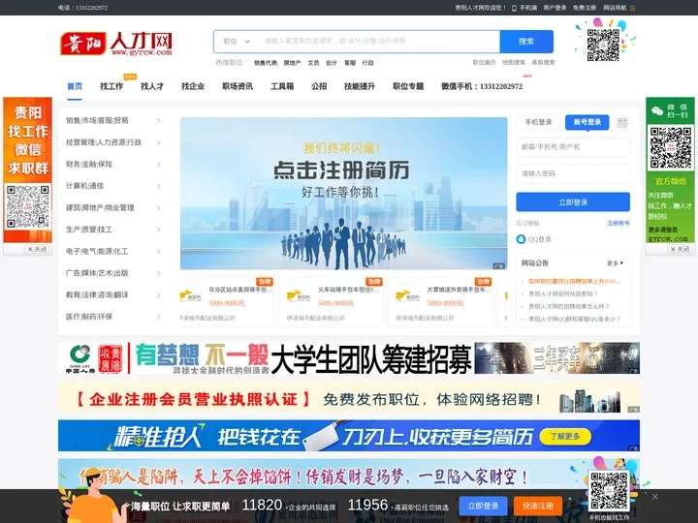This screenshot has width=698, height=523.
Task: Open the 高级搜索 link
Action: [x=543, y=63]
